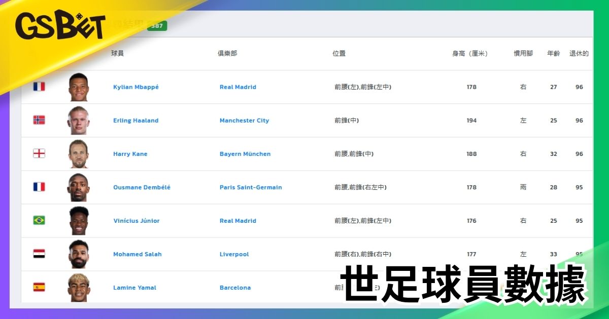Select Salah's height value 177
609x319 pixels.
point(471,254)
